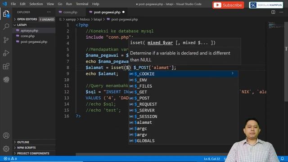
Task: Click the latapi breadcrumb segment
Action: pos(98,19)
